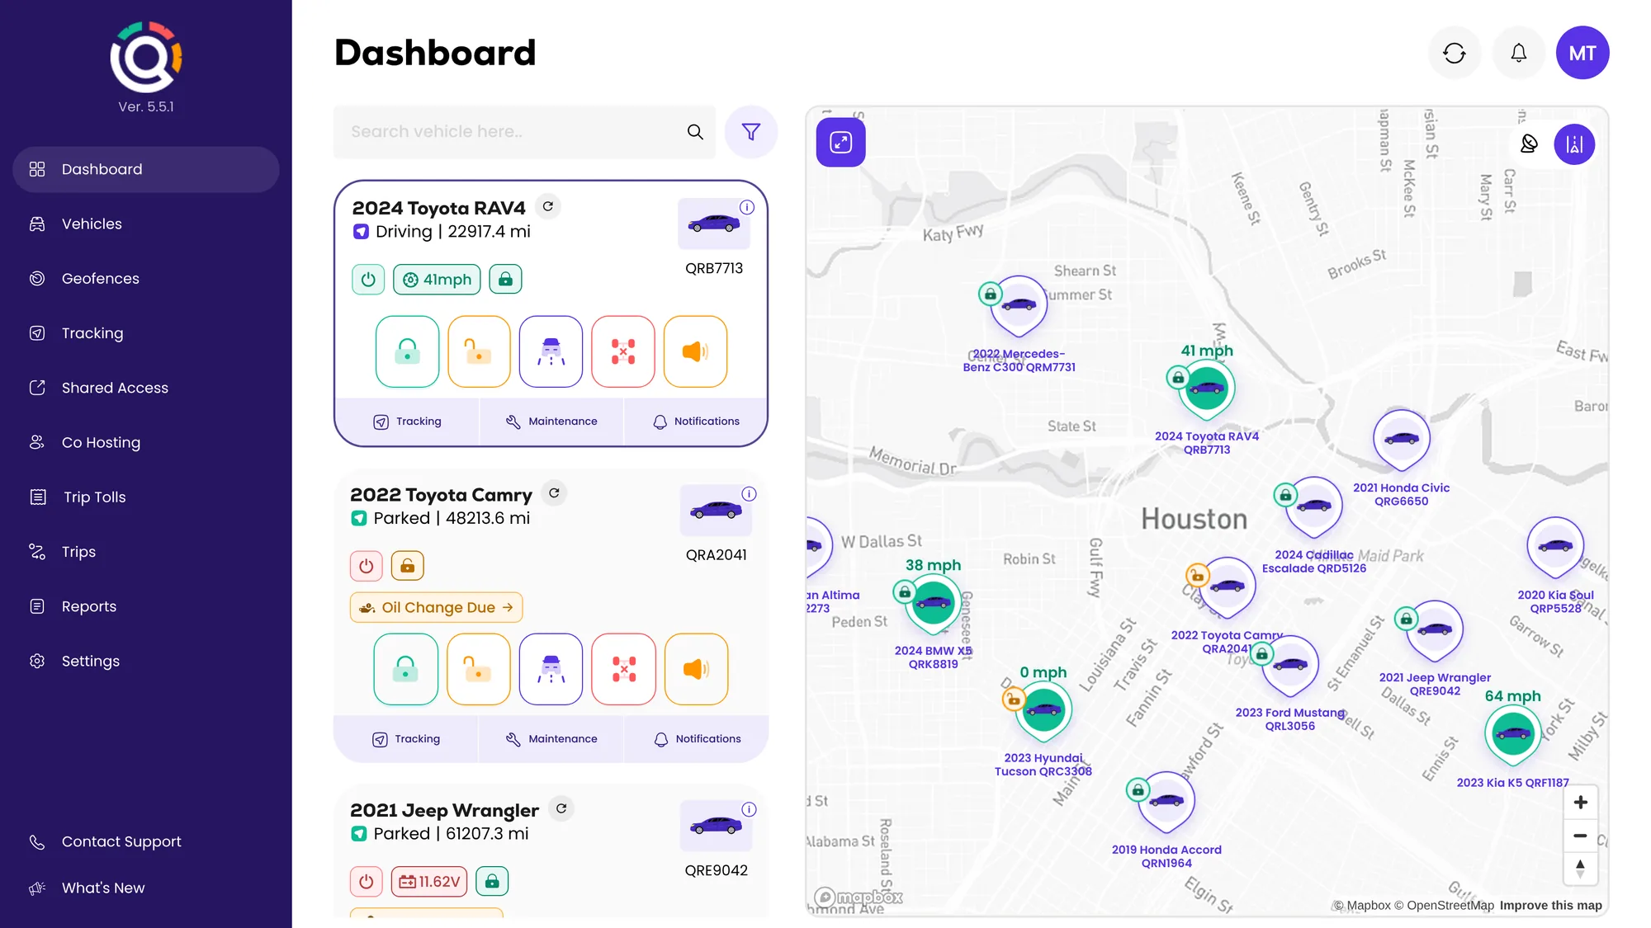The height and width of the screenshot is (928, 1651).
Task: Select 2023 Kia K5 marker on map
Action: pos(1512,734)
